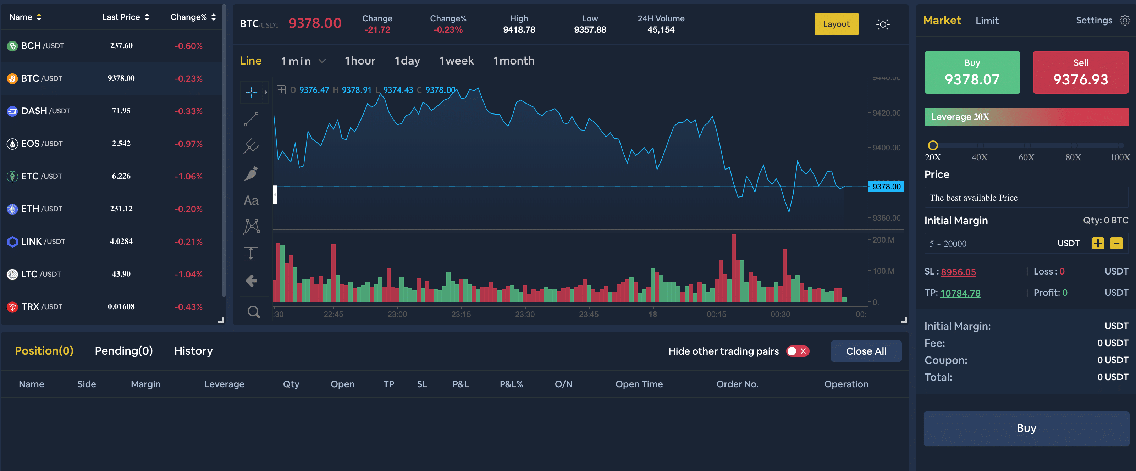Click the zoom in magnifier icon
The height and width of the screenshot is (471, 1136).
254,312
